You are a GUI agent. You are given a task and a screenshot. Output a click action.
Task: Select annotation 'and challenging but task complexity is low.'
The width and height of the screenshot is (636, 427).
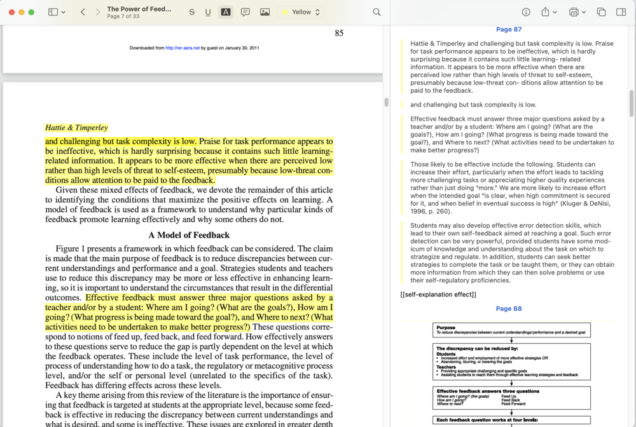(x=473, y=104)
